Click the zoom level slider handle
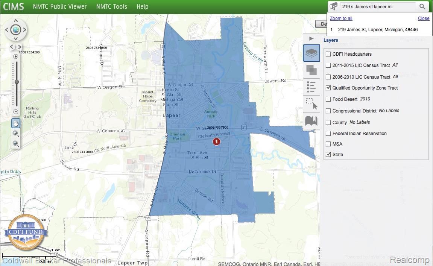This screenshot has height=266, width=433. coord(16,82)
